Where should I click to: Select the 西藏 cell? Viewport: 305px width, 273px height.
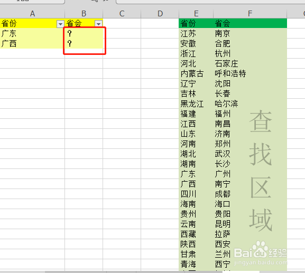click(x=196, y=234)
